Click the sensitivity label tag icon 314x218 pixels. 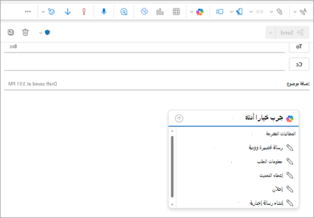(x=51, y=11)
